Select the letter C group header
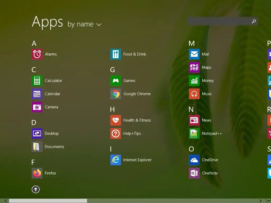This screenshot has height=203, width=271. pos(34,70)
